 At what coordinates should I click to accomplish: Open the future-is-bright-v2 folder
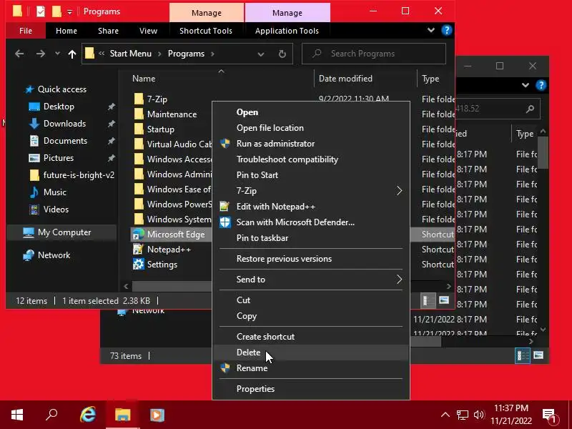79,175
